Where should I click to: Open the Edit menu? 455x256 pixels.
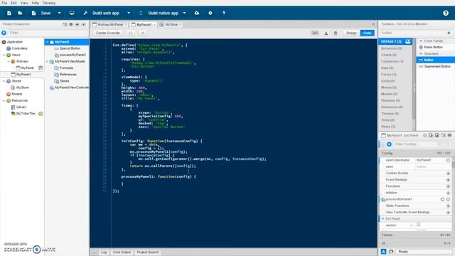click(14, 3)
